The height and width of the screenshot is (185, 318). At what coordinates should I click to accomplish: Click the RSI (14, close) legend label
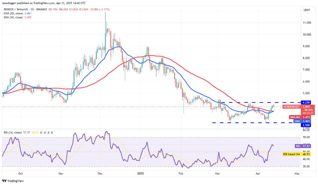pyautogui.click(x=13, y=132)
